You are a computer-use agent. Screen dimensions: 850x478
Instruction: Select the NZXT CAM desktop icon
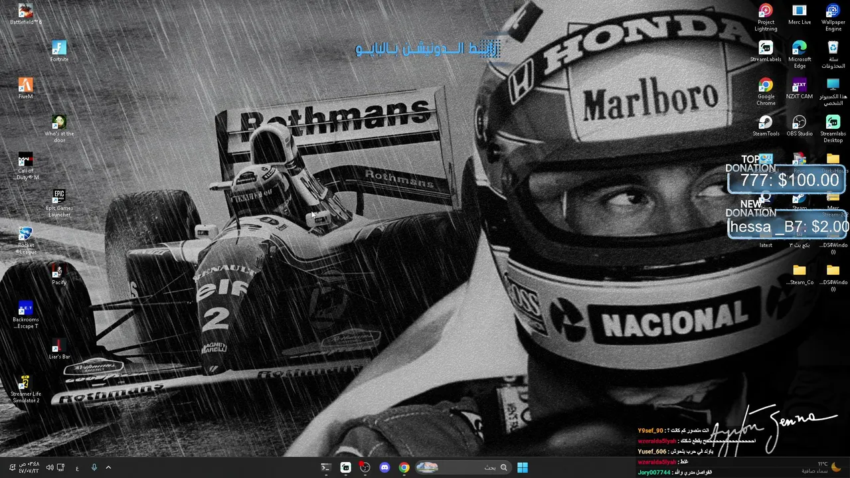(800, 89)
